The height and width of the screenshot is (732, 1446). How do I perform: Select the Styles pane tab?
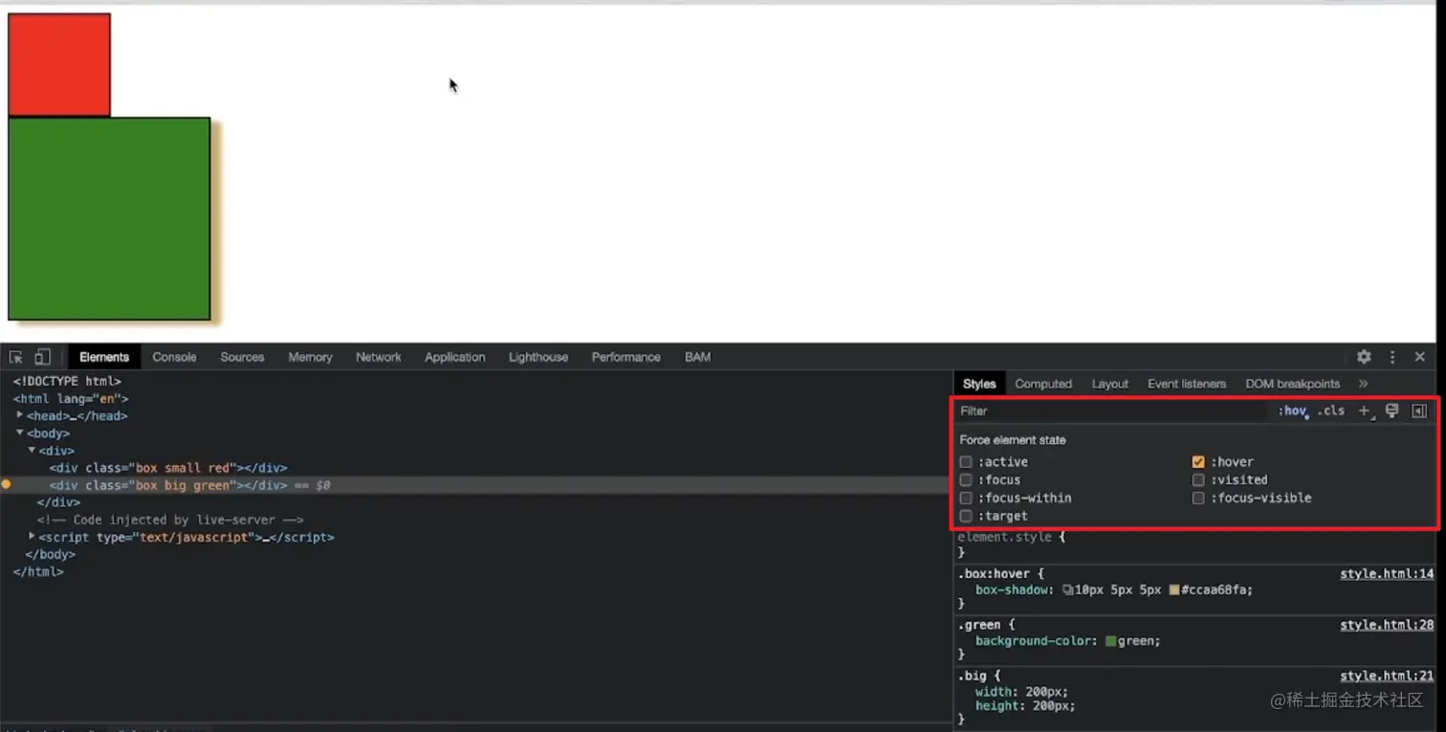pos(979,384)
